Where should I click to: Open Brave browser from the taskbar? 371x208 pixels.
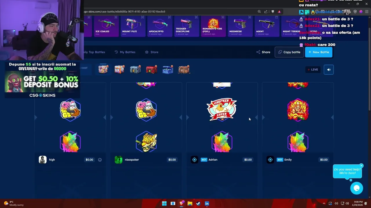tap(181, 203)
